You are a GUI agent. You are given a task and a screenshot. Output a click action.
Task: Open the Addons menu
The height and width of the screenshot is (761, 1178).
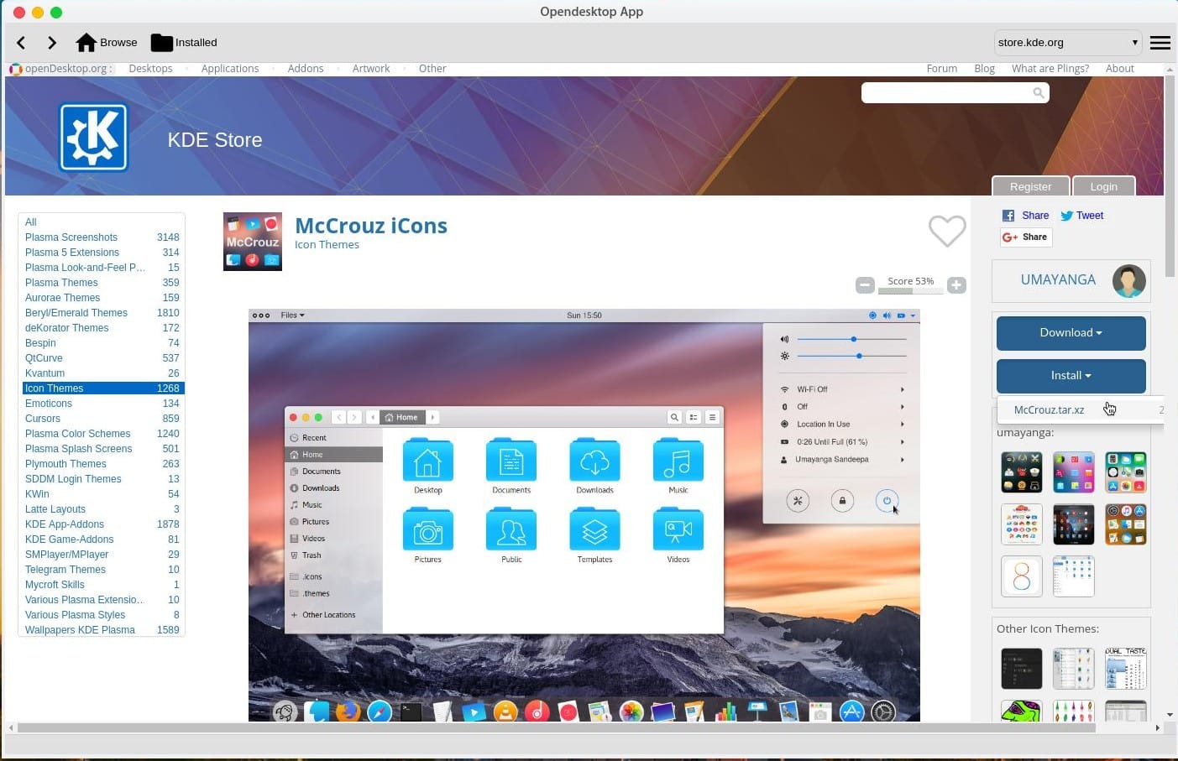pos(306,69)
